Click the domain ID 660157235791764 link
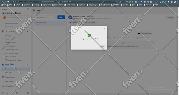The height and width of the screenshot is (95, 179). point(104,18)
